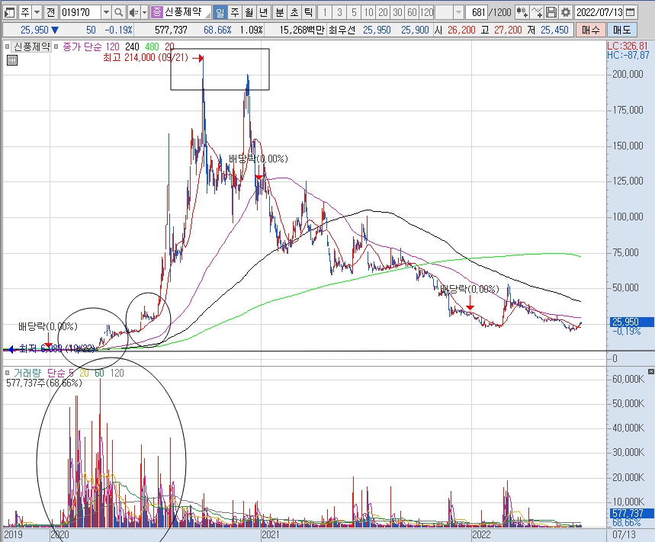655x542 pixels.
Task: Choose the 3 interval button
Action: coord(339,12)
